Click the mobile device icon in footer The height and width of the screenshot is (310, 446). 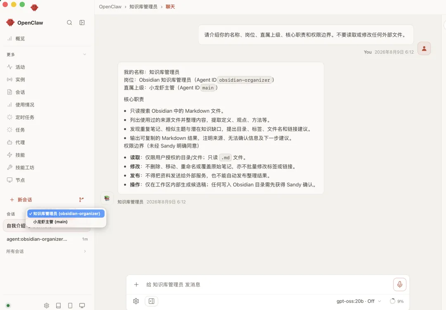click(70, 306)
